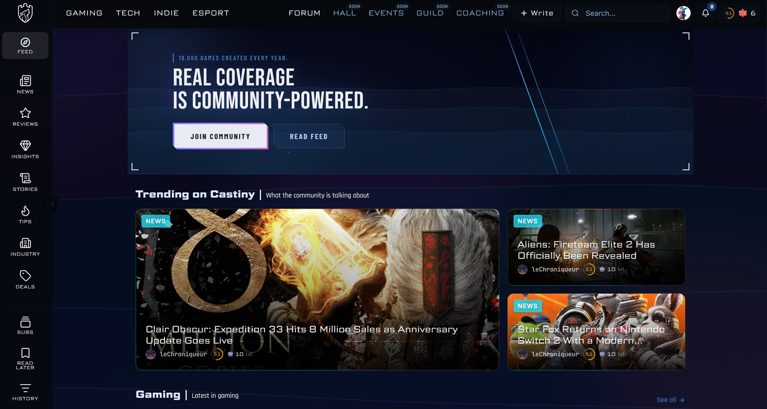Select the Hall menu item
Image resolution: width=767 pixels, height=409 pixels.
(344, 13)
